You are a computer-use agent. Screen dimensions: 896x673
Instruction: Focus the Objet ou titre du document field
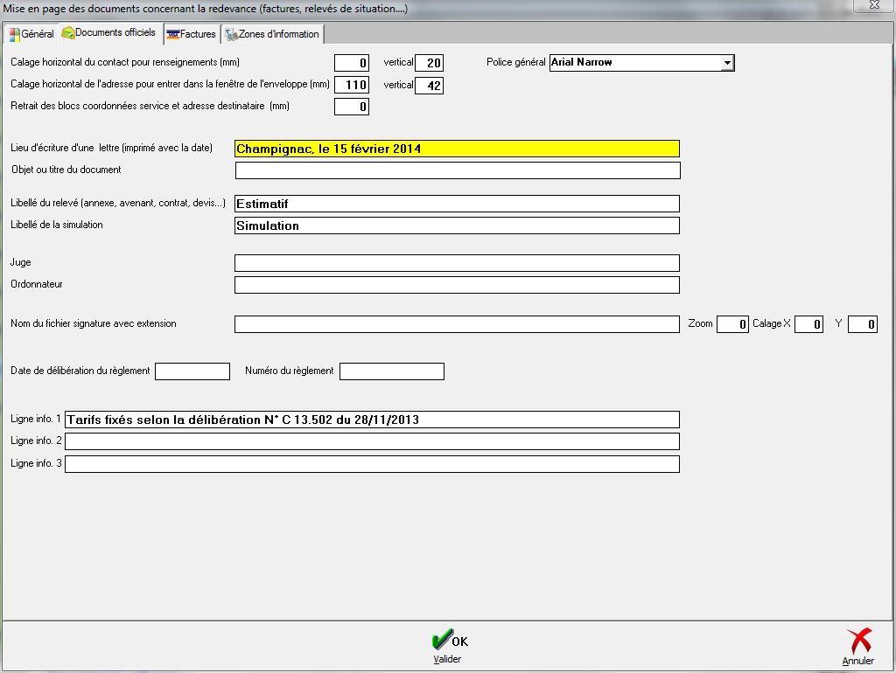click(x=457, y=170)
